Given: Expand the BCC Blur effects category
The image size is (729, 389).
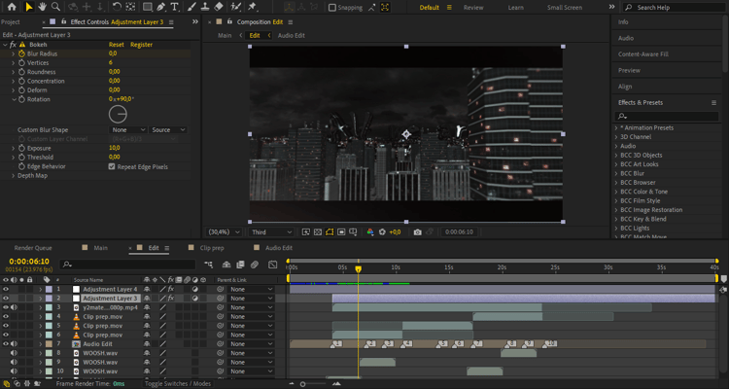Looking at the screenshot, I should click(616, 173).
